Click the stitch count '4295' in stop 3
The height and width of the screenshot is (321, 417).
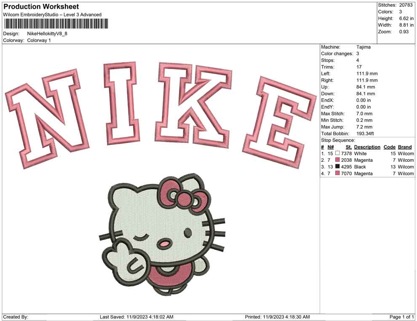pyautogui.click(x=346, y=167)
